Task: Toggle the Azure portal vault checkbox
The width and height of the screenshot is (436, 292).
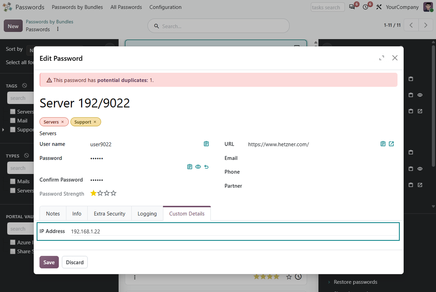Action: pyautogui.click(x=12, y=242)
